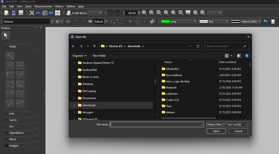
Task: Click the Open button in dialog
Action: (x=216, y=131)
